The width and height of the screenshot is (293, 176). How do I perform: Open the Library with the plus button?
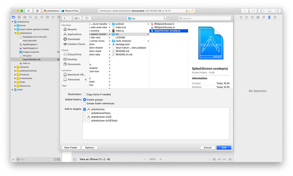[x=245, y=11]
